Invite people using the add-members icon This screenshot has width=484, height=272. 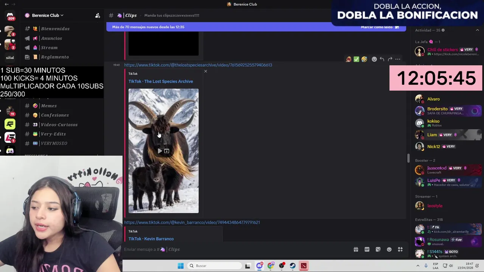(98, 15)
